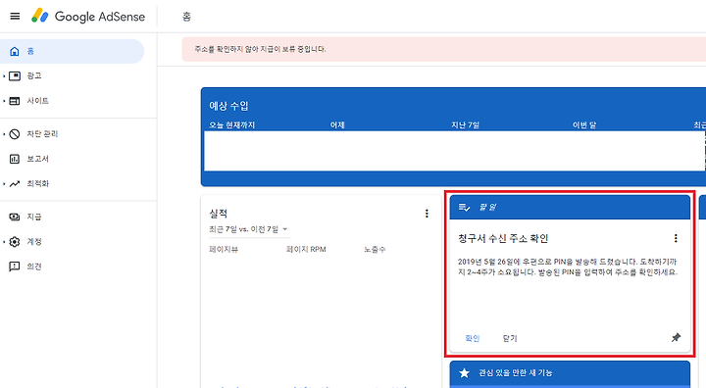The image size is (706, 388).
Task: Click the 사이트 sites icon
Action: (x=15, y=101)
